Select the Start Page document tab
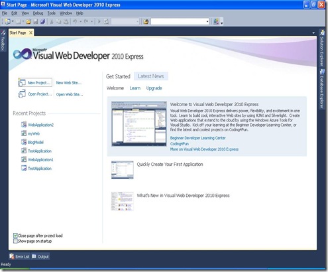 tap(18, 33)
